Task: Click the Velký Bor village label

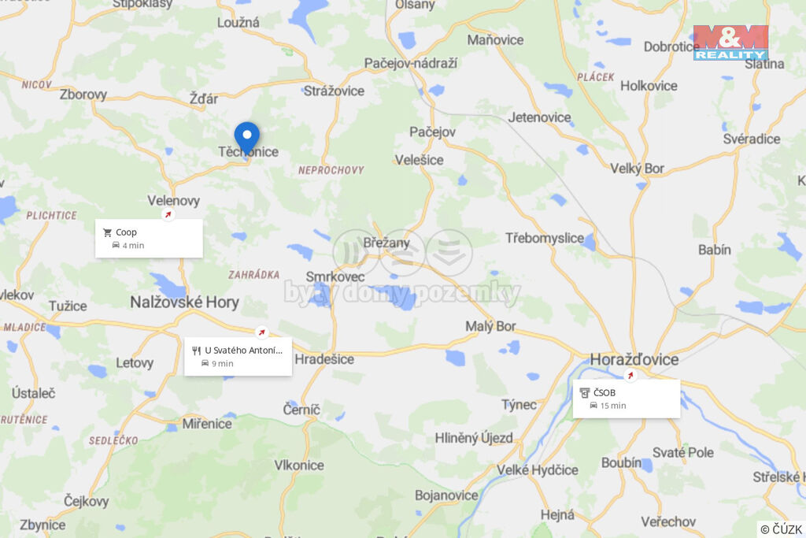Action: (x=637, y=169)
